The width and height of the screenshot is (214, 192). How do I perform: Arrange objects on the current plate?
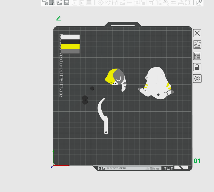(x=197, y=56)
